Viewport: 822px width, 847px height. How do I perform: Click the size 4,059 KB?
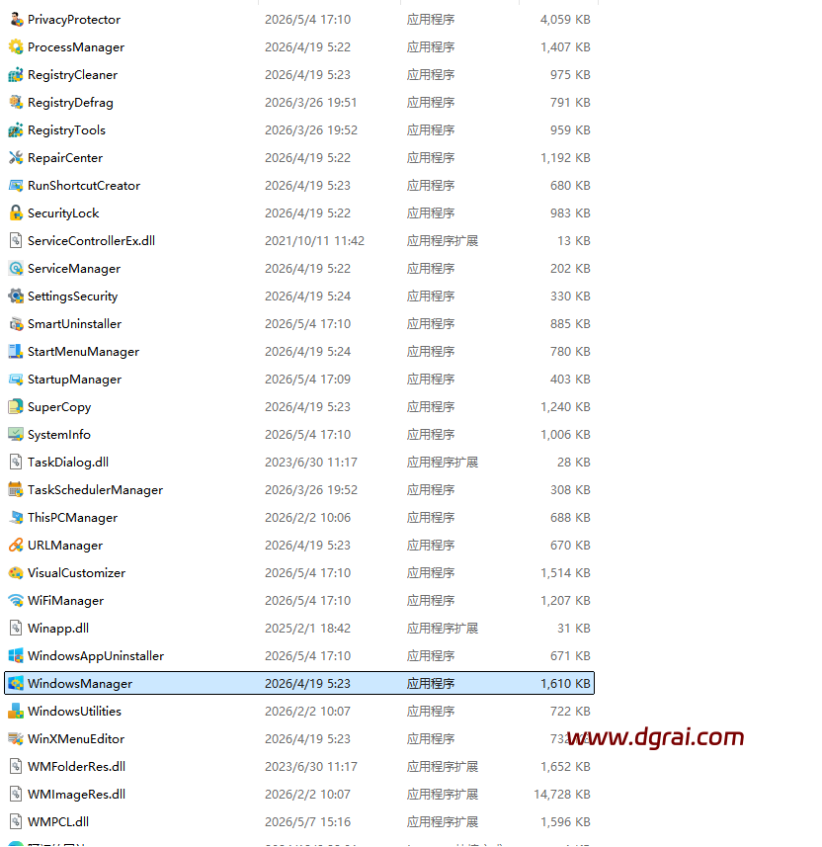pyautogui.click(x=565, y=20)
